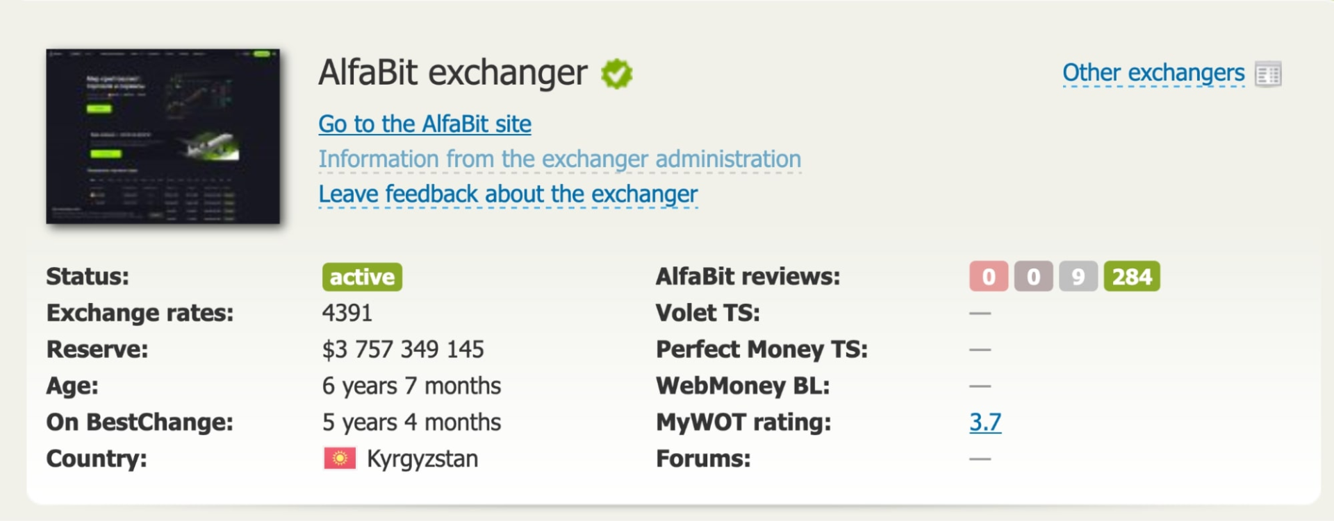1334x521 pixels.
Task: Click the Forums dash indicator
Action: 978,457
